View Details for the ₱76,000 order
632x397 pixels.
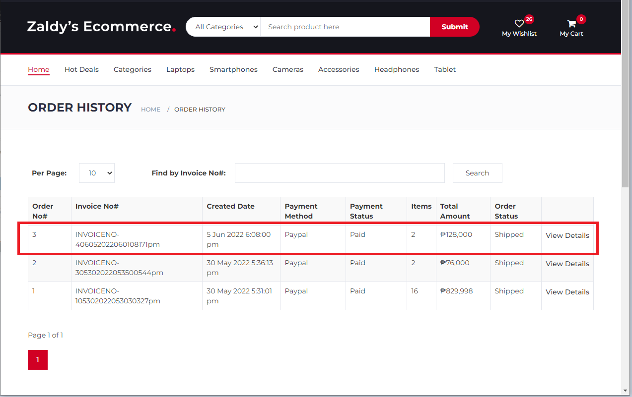(567, 264)
